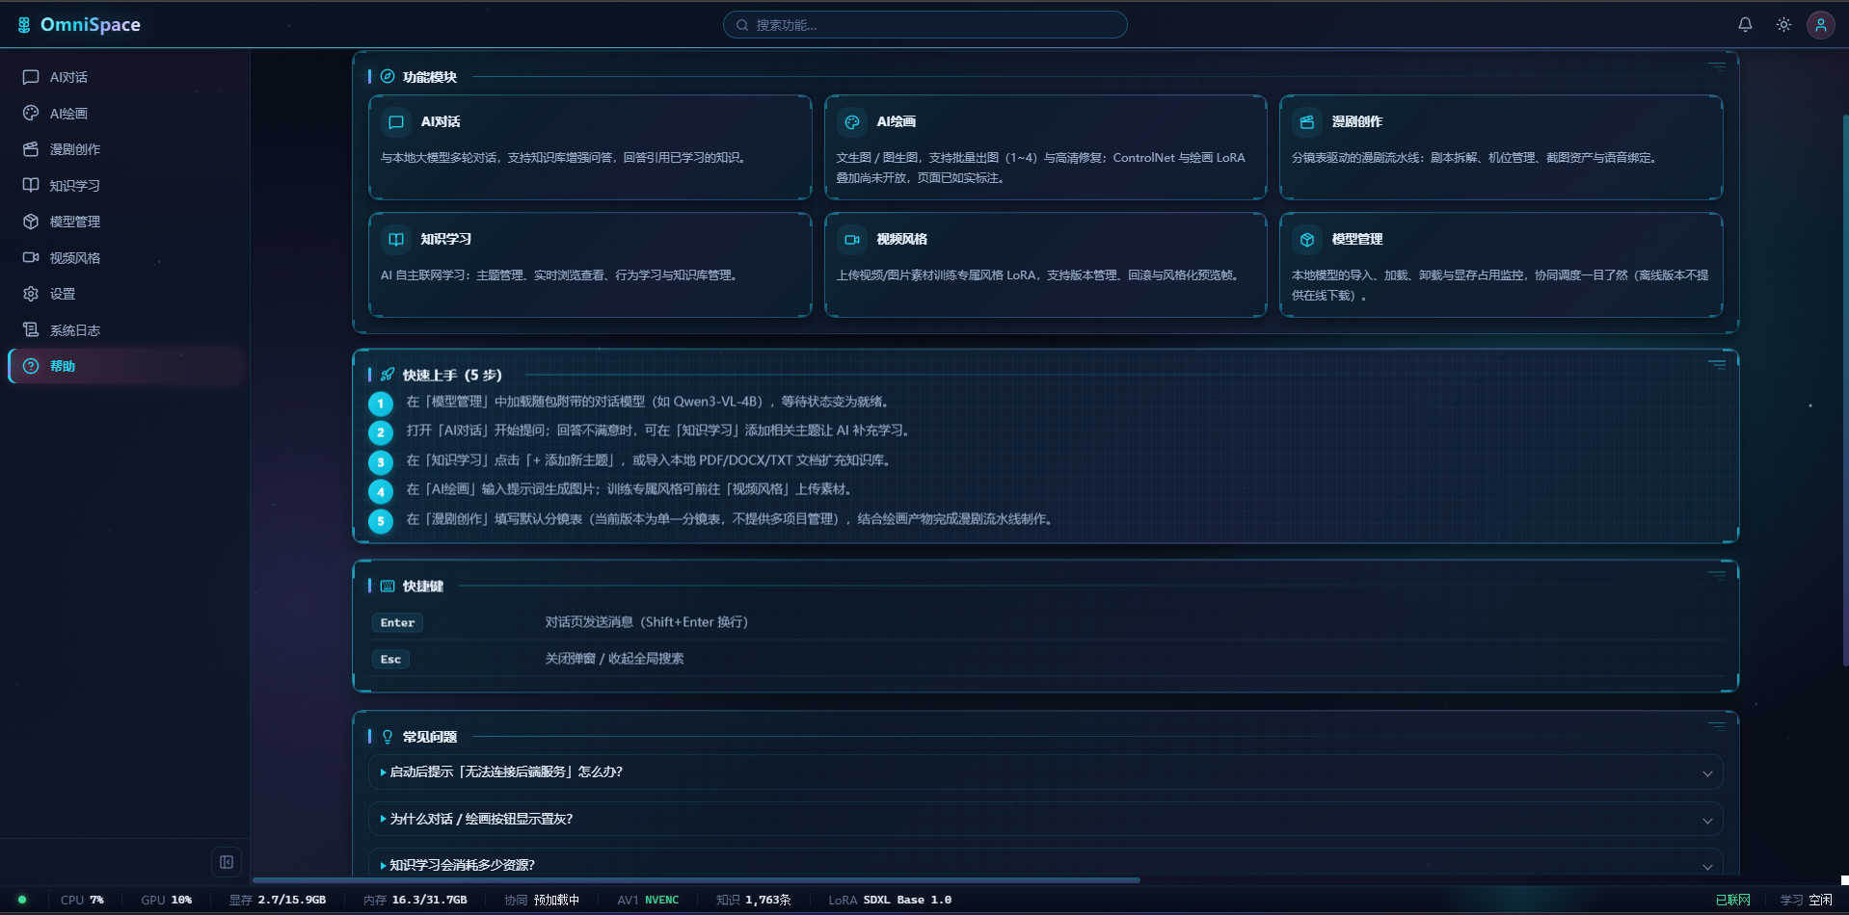Click the horizontal scrollbar at the bottom
1849x915 pixels.
click(x=696, y=879)
